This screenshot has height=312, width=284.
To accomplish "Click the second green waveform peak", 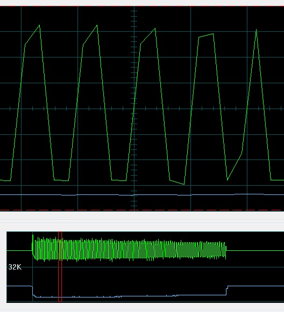I will pyautogui.click(x=97, y=25).
